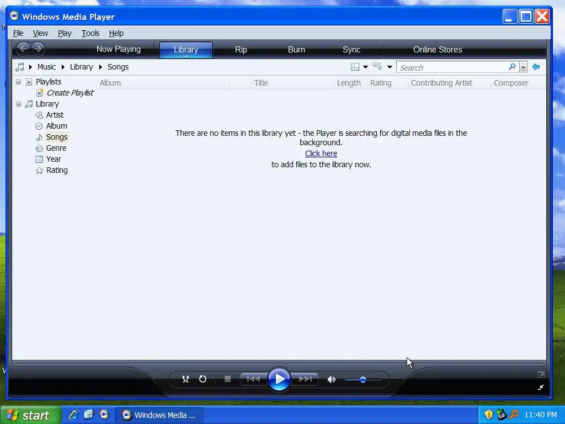Open the Play menu
This screenshot has width=565, height=424.
(65, 33)
